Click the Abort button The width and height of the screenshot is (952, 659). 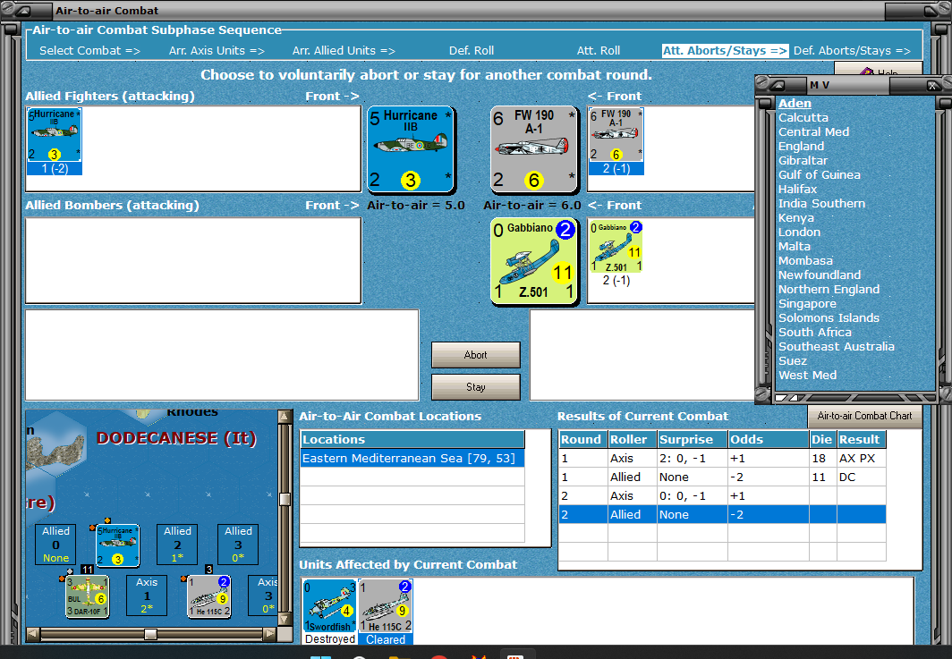(475, 355)
